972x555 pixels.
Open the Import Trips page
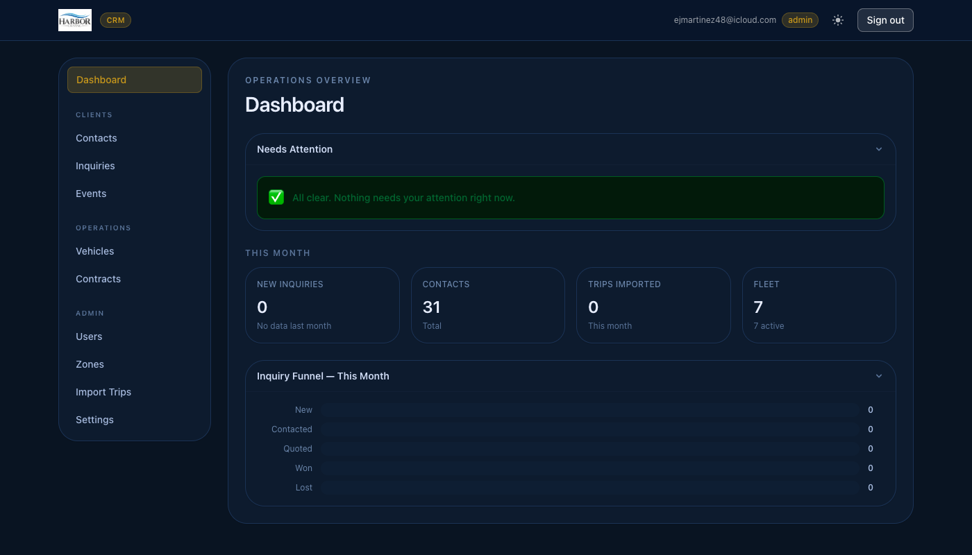click(103, 392)
